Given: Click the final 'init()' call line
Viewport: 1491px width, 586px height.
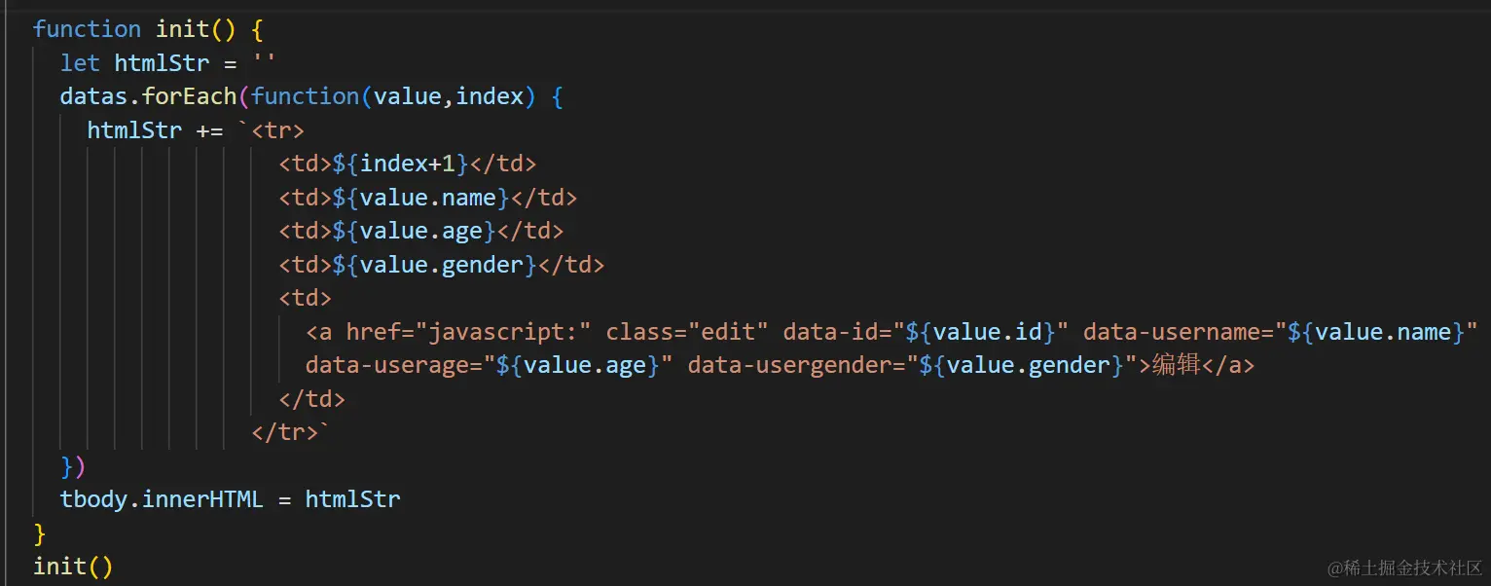Looking at the screenshot, I should pos(73,567).
